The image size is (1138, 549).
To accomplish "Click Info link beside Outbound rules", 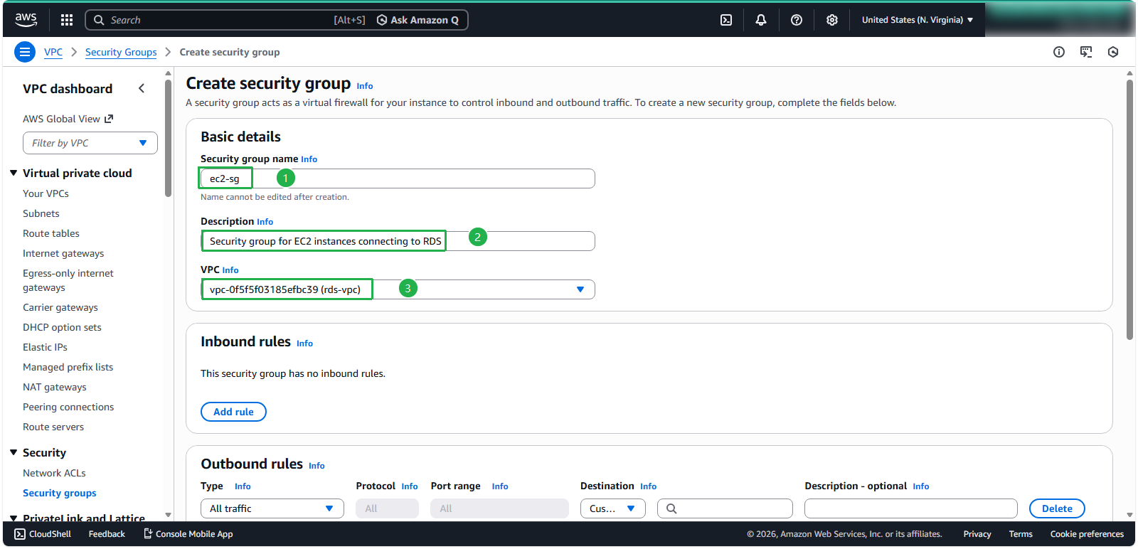I will tap(317, 466).
